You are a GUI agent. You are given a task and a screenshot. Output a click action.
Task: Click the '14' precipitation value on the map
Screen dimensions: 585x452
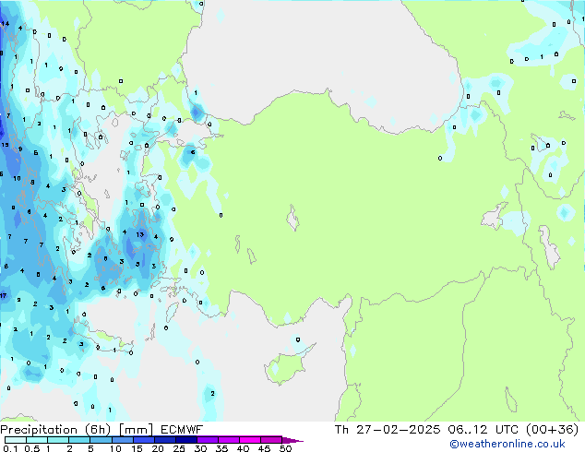[x=6, y=23]
